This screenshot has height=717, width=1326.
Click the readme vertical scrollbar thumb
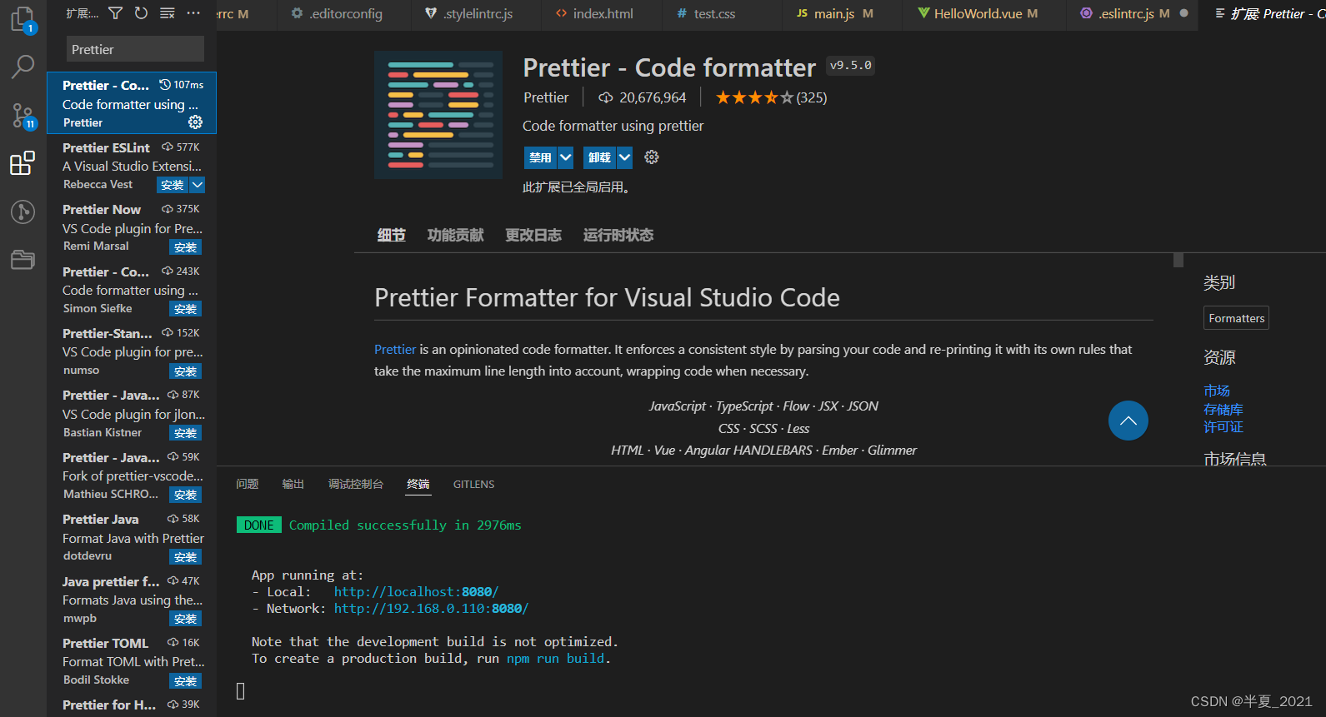(x=1178, y=260)
